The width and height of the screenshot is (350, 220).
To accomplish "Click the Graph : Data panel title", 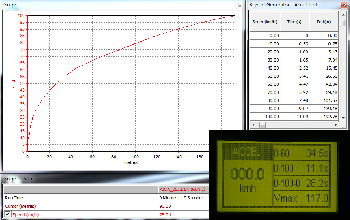I will click(x=17, y=179).
